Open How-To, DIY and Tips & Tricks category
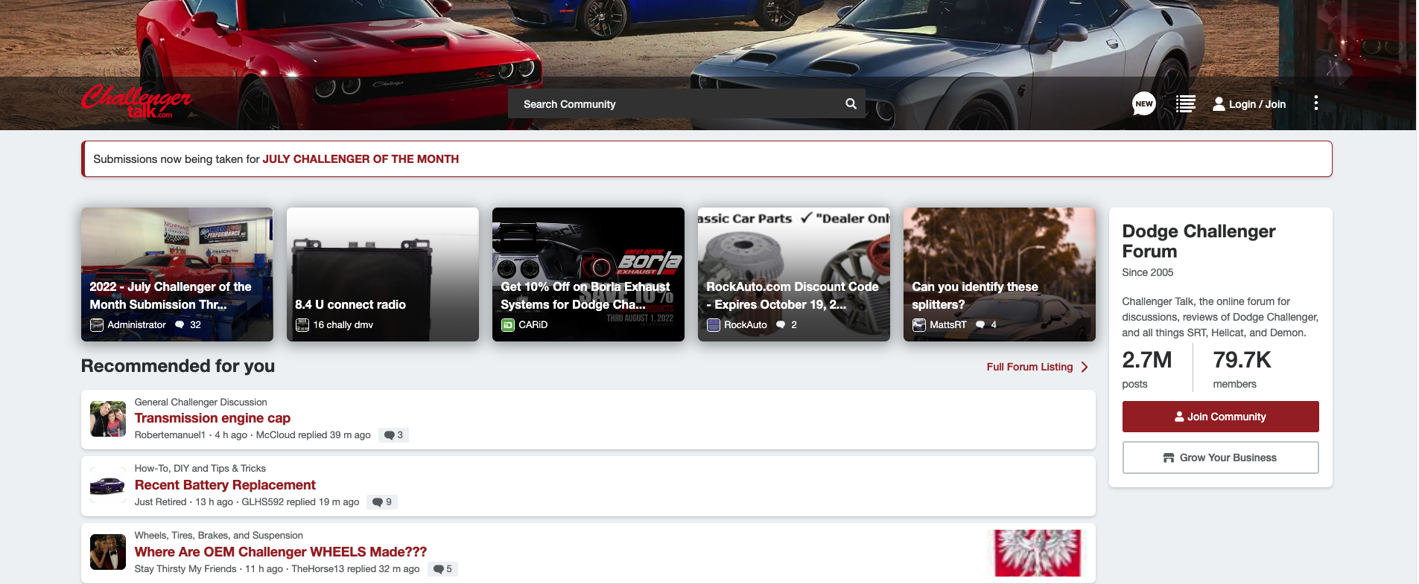 [x=200, y=469]
